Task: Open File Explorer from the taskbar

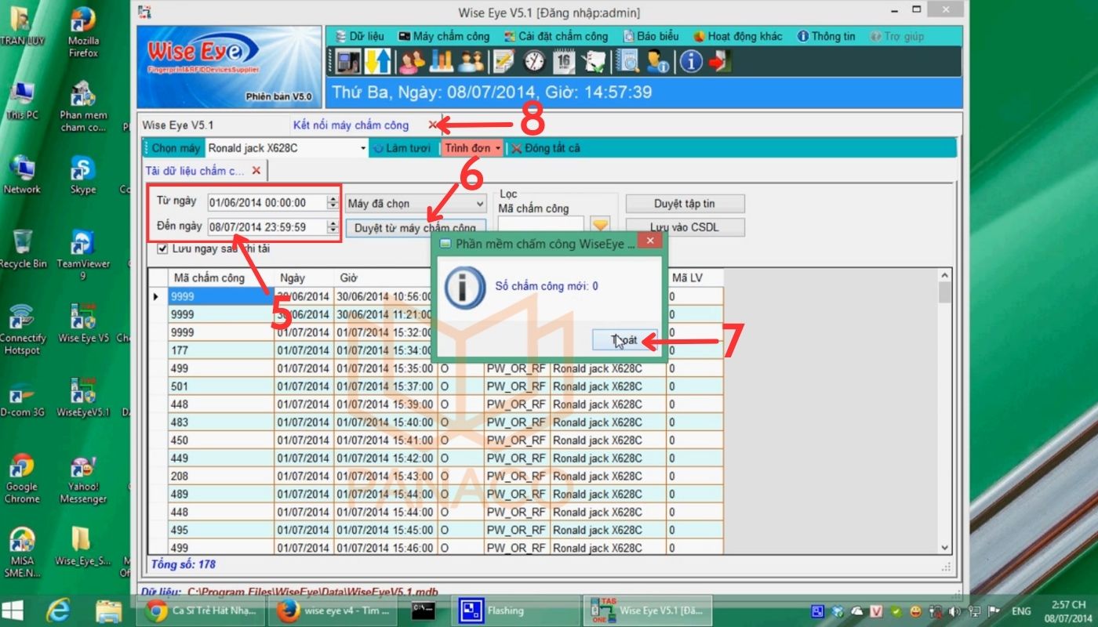Action: (x=109, y=611)
